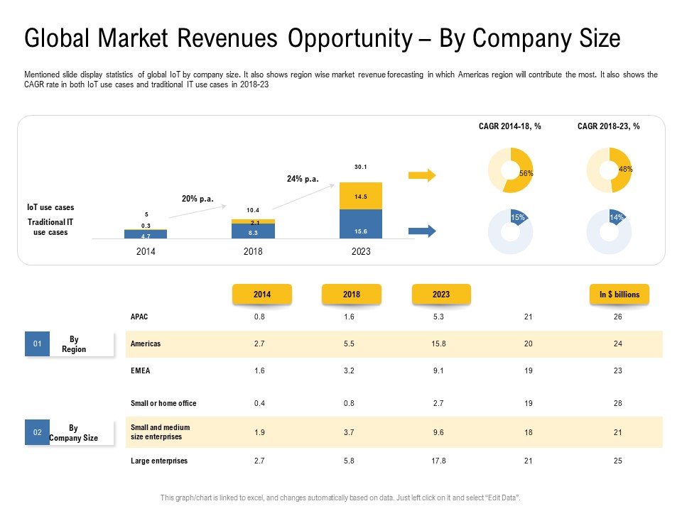
Task: Click the yellow 2.1 bar segment for 2018
Action: coord(253,221)
